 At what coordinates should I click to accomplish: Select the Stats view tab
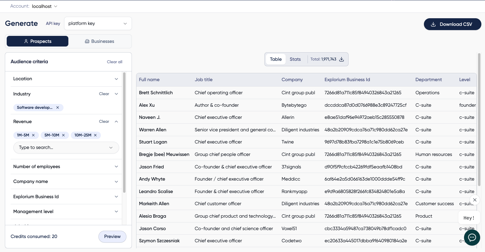(295, 59)
